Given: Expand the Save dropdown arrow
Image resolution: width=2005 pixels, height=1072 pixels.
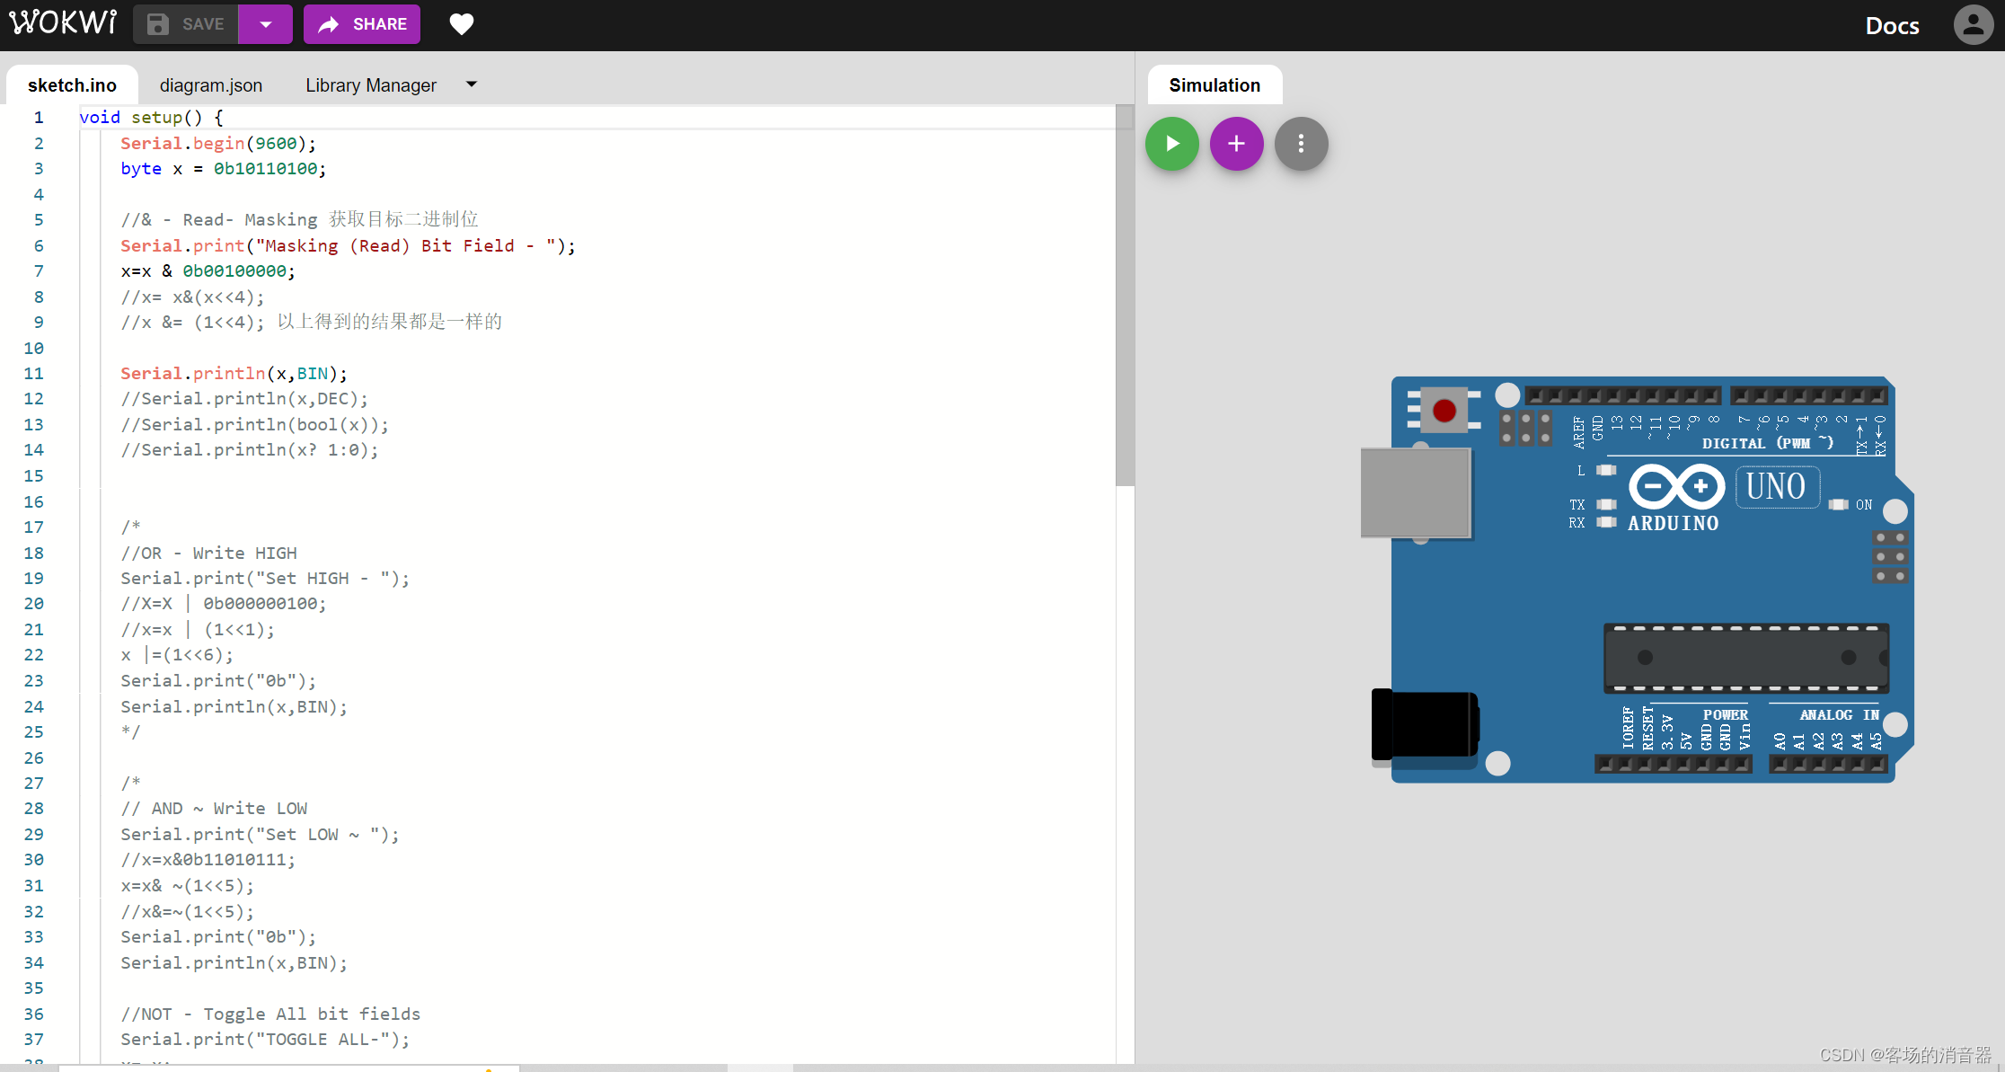Looking at the screenshot, I should tap(265, 24).
